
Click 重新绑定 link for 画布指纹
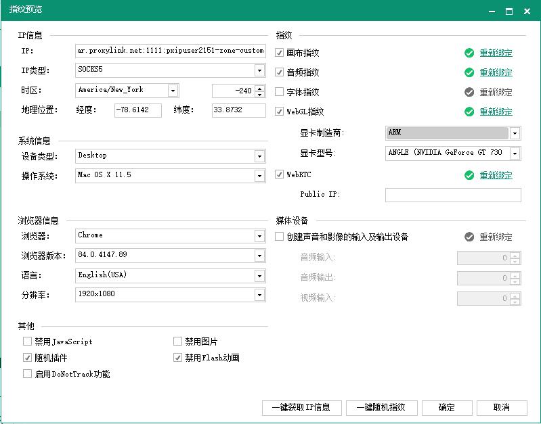tap(496, 53)
